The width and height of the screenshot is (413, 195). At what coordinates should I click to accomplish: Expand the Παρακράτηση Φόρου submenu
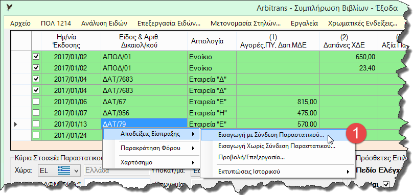[x=150, y=148]
